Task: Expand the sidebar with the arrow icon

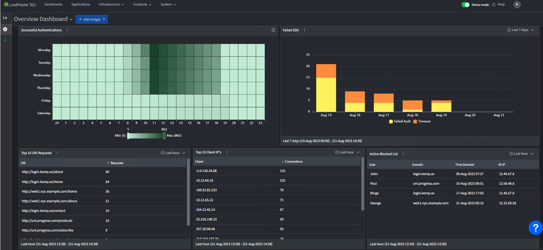Action: 5,18
